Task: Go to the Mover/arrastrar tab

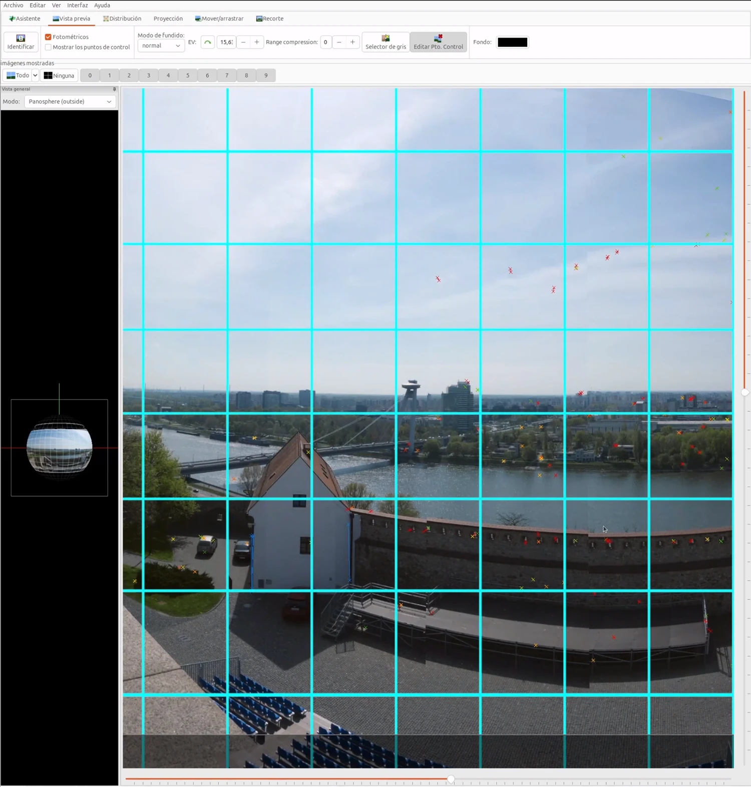Action: (x=219, y=19)
